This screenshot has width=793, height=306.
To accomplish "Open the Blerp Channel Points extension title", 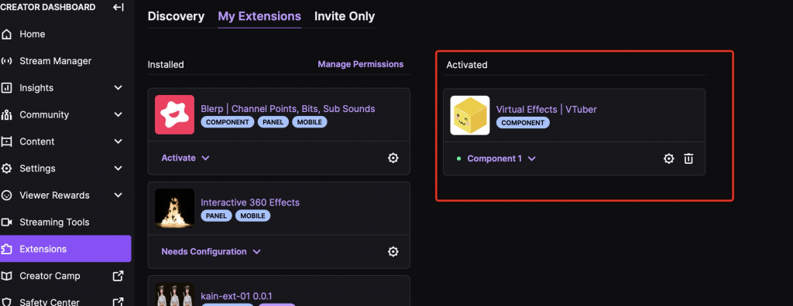I will tap(288, 108).
